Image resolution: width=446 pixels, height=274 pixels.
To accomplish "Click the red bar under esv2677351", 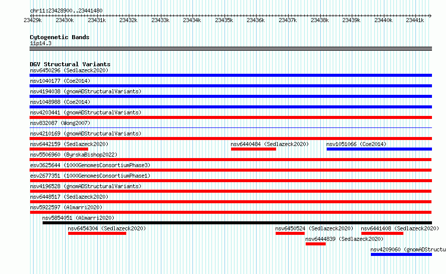I will 231,181.
